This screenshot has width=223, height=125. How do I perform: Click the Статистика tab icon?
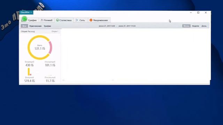coord(57,20)
